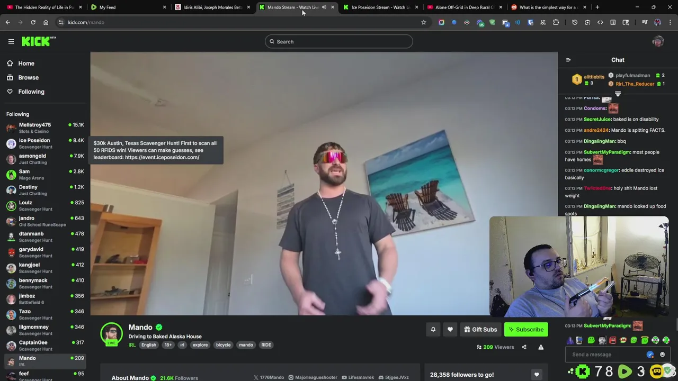The height and width of the screenshot is (381, 678).
Task: Collapse the chat panel with arrow icon
Action: click(568, 60)
